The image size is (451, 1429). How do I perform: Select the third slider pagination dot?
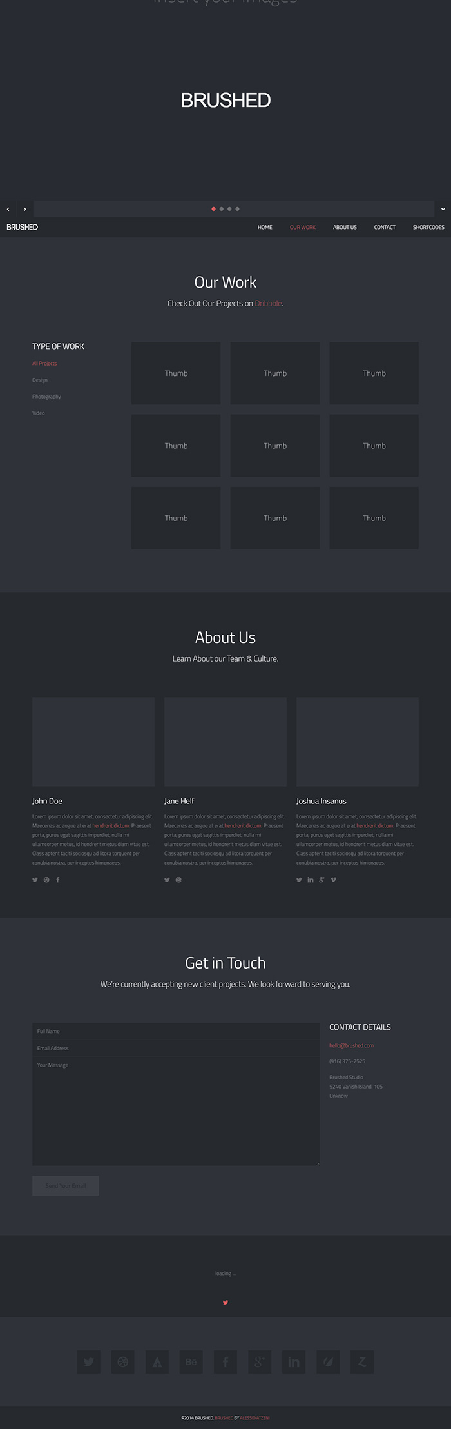(229, 209)
